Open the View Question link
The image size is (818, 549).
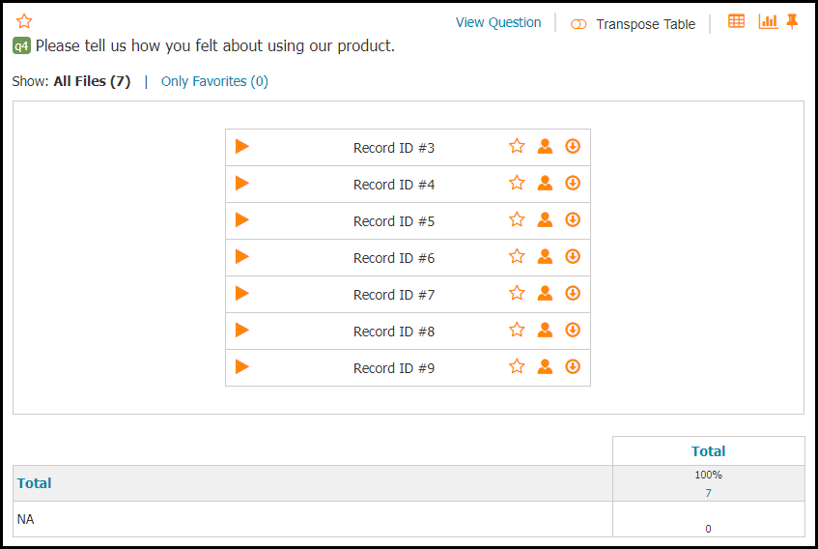pyautogui.click(x=498, y=22)
